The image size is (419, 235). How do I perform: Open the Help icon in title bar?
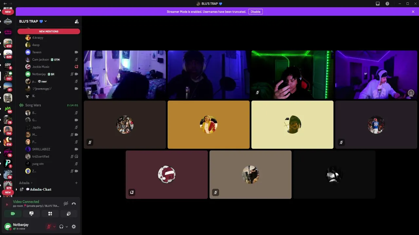(387, 4)
